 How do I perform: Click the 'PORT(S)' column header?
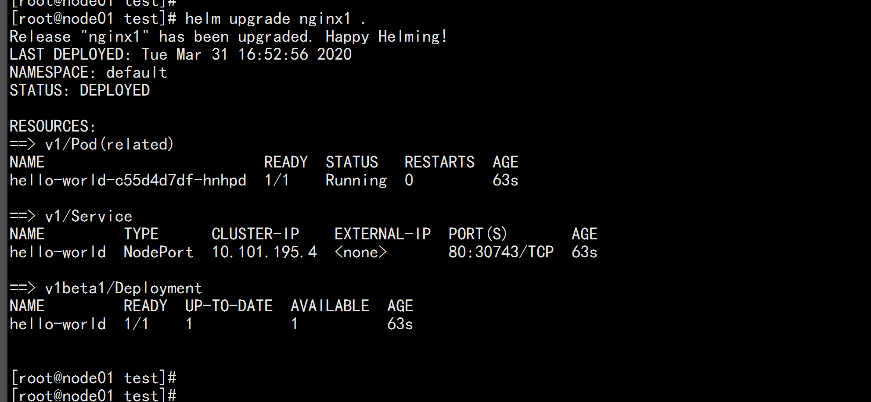478,234
